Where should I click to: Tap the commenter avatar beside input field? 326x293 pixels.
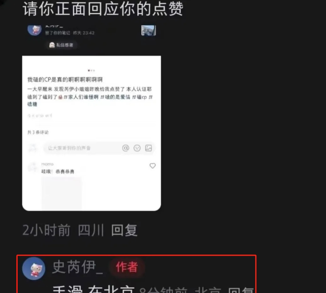(33, 148)
